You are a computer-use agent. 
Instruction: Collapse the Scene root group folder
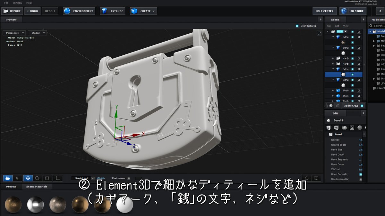coord(328,32)
